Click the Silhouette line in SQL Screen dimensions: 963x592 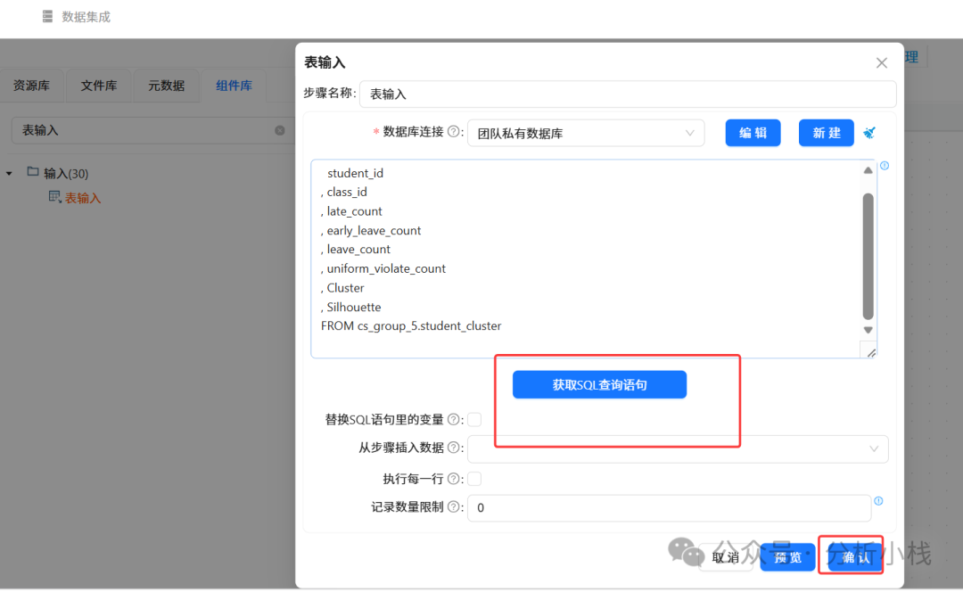point(350,307)
